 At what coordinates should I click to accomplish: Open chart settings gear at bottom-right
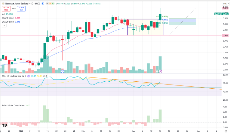tap(226, 131)
